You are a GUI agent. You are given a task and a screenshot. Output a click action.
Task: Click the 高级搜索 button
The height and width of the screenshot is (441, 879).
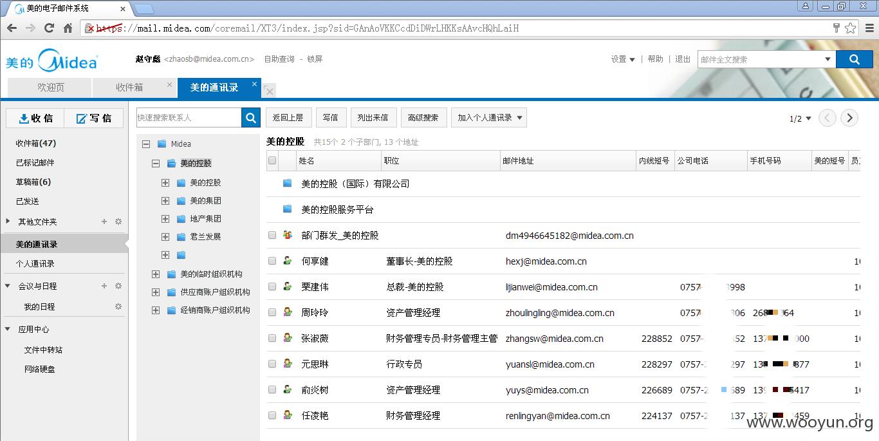click(423, 118)
